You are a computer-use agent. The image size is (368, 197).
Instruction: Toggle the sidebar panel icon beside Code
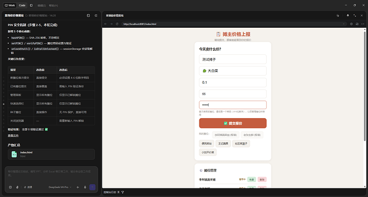pos(31,5)
